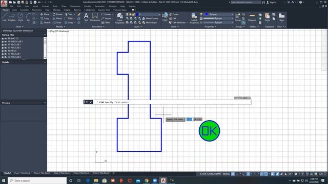Click the blue layer color swatch

click(x=137, y=14)
